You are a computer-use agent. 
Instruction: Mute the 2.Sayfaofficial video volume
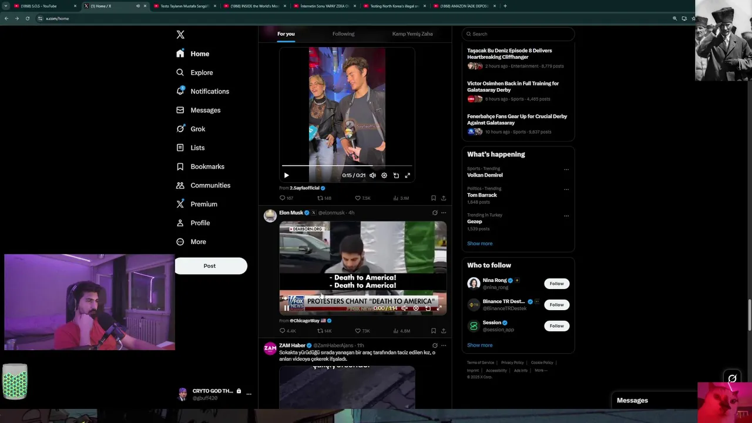[372, 175]
